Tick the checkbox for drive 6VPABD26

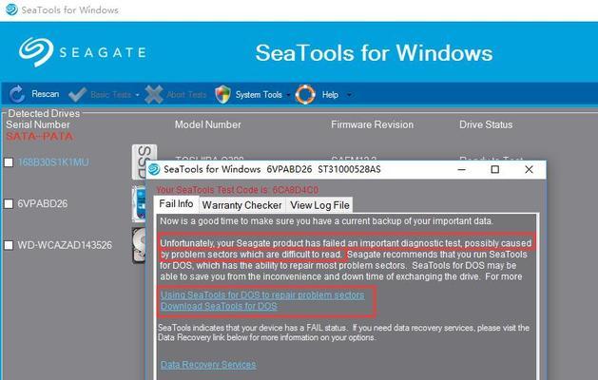click(9, 204)
